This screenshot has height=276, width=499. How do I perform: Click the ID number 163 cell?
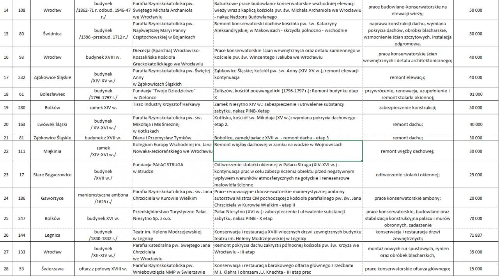pyautogui.click(x=21, y=124)
